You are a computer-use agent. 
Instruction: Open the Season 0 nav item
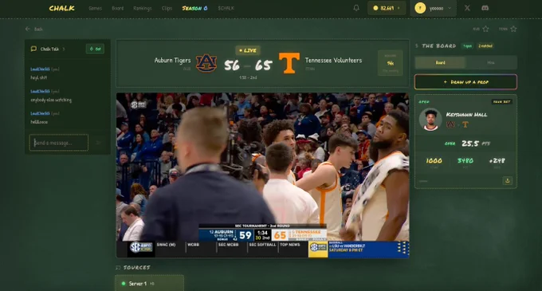(x=194, y=8)
